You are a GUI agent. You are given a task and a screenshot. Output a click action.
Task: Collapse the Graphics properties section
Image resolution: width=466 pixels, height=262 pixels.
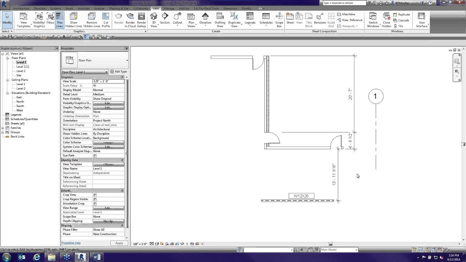(122, 77)
